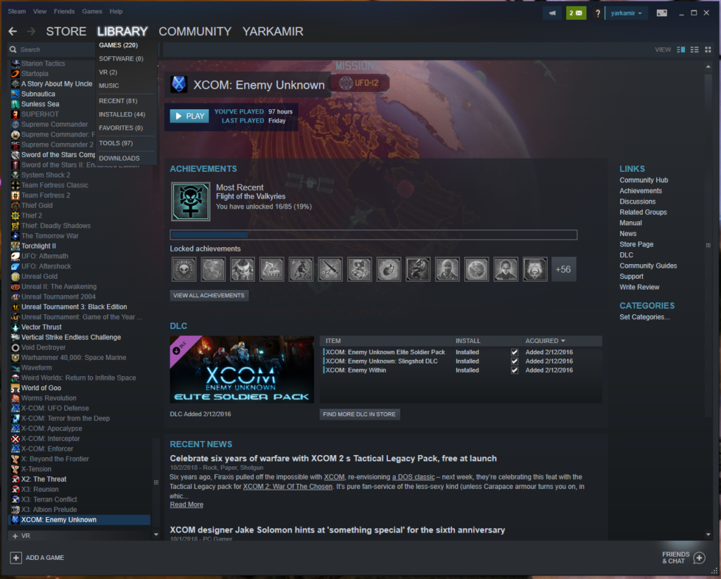Click XCOM: Enemy Within DLC row
This screenshot has width=721, height=579.
pyautogui.click(x=462, y=371)
